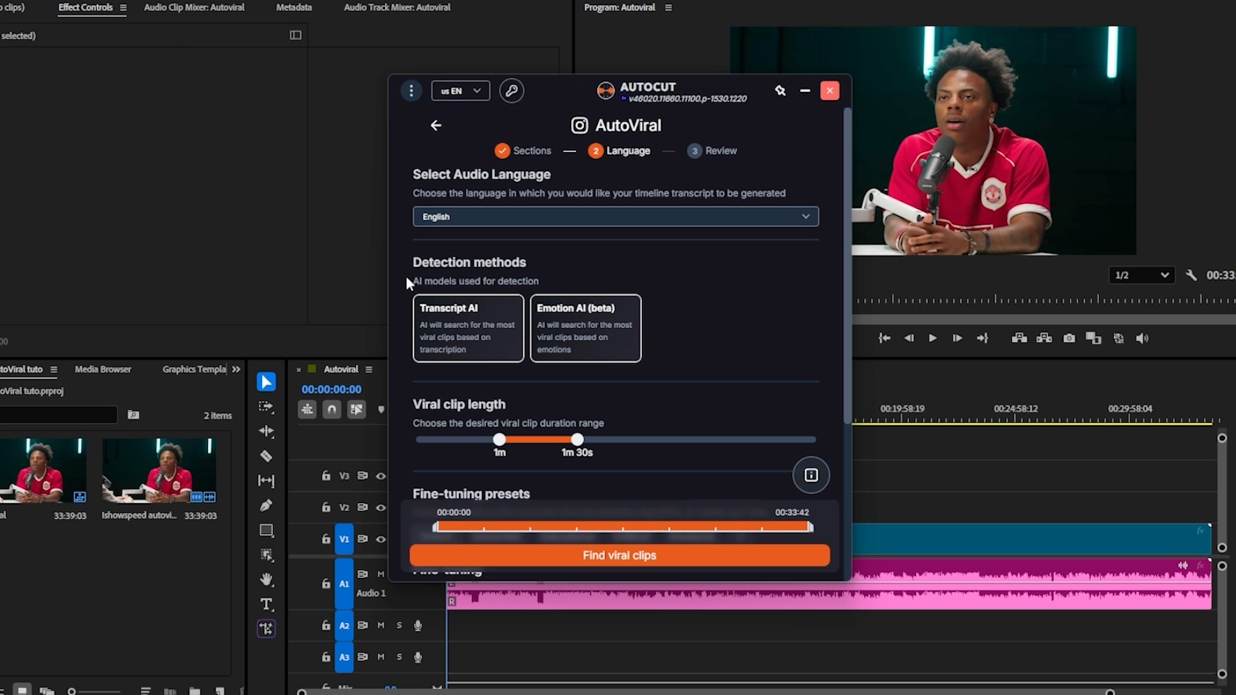The image size is (1236, 695).
Task: Pin the AutoCut panel window
Action: coord(780,91)
